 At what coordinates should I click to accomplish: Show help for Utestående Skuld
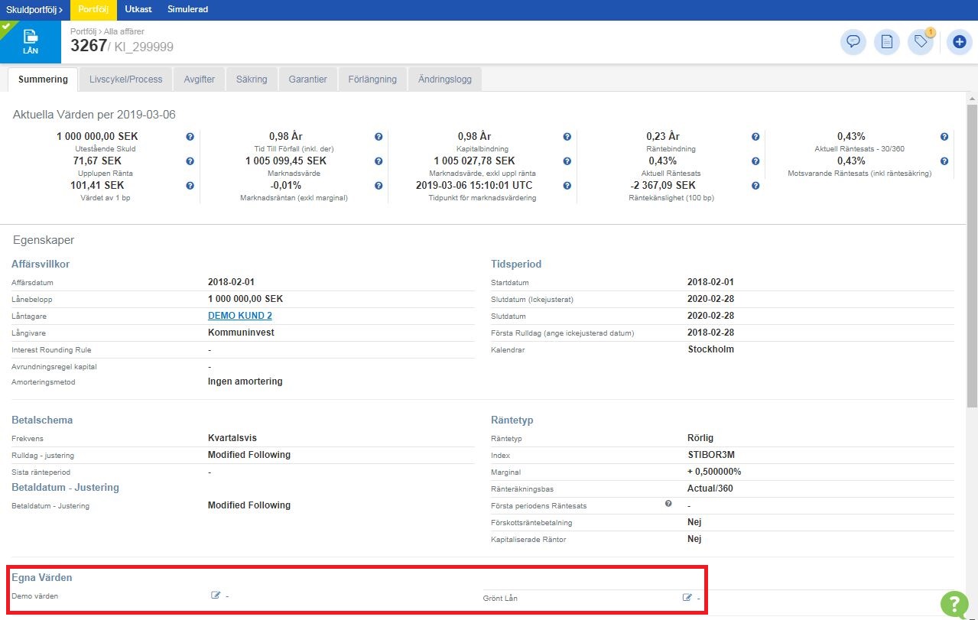pyautogui.click(x=190, y=137)
